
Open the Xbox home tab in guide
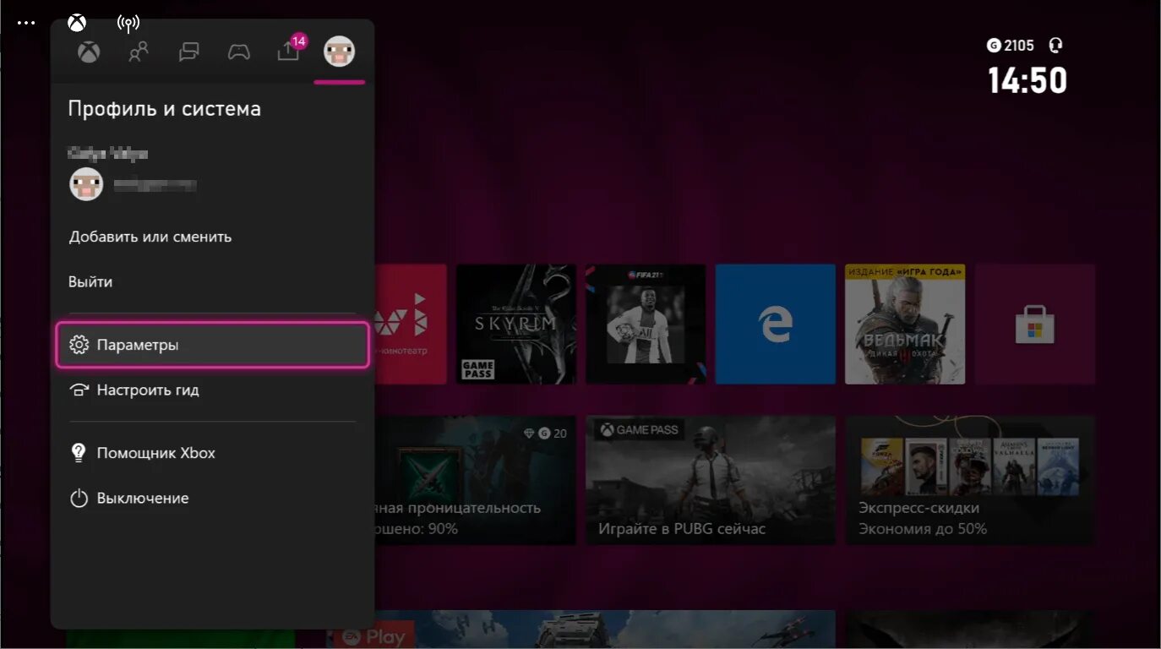tap(89, 52)
